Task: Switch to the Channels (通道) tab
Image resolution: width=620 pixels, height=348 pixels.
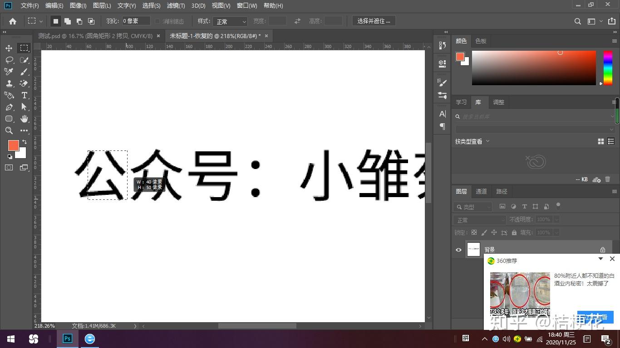Action: [x=481, y=191]
